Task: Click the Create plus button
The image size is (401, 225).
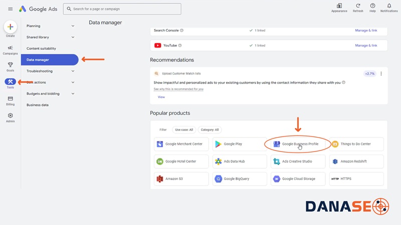Action: (x=10, y=27)
